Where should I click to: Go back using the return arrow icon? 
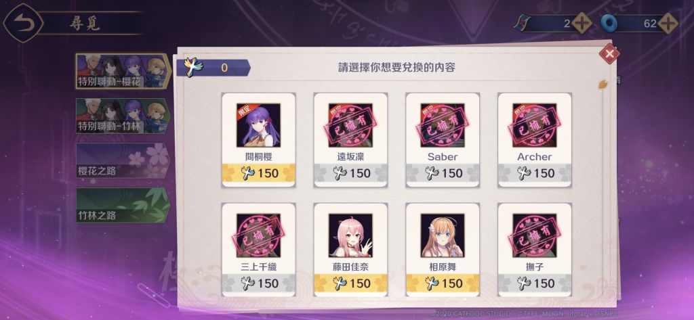click(23, 22)
